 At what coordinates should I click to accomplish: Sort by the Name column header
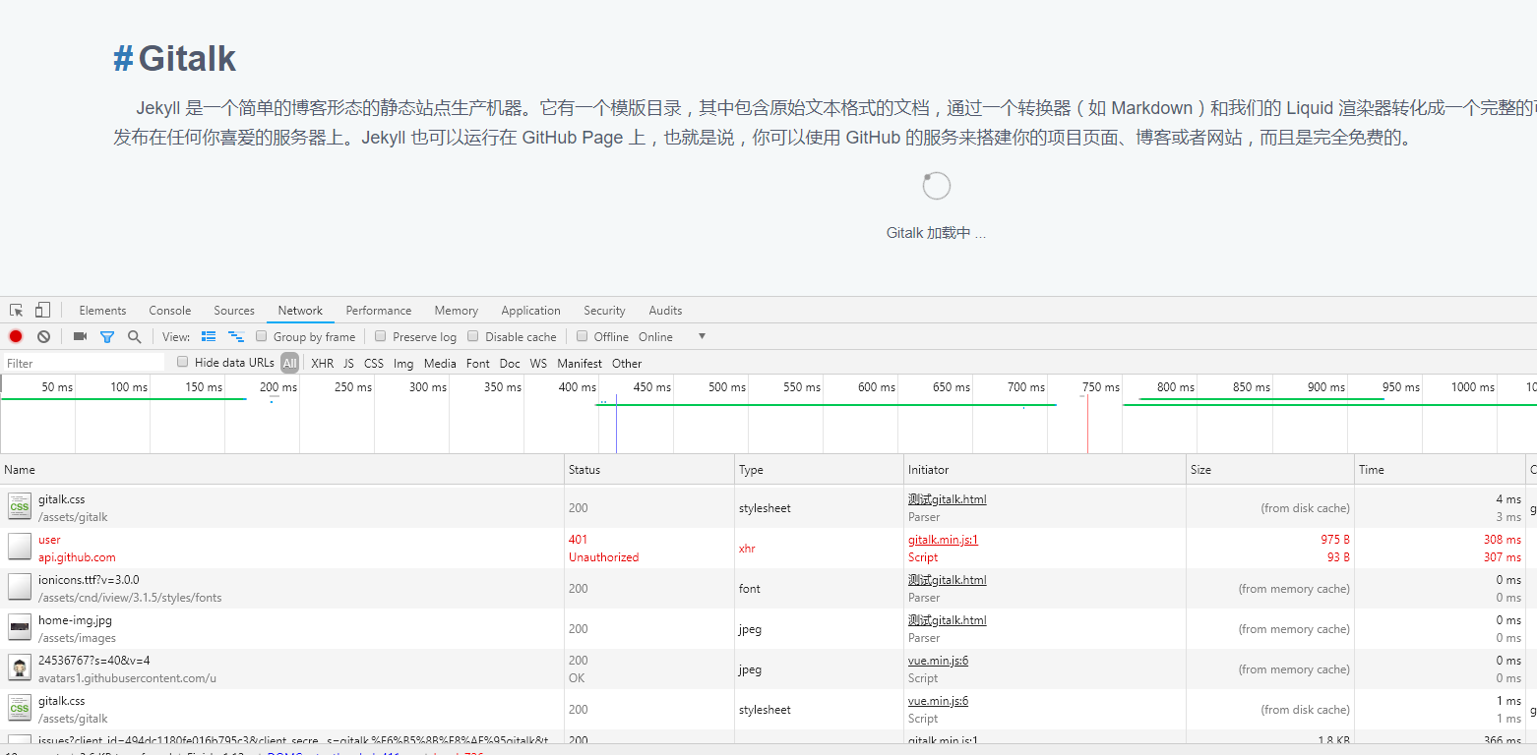282,470
